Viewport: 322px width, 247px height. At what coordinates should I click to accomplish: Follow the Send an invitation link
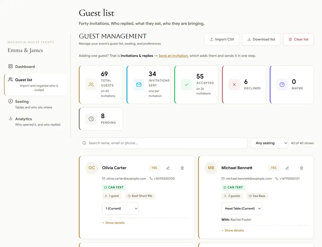tap(173, 56)
